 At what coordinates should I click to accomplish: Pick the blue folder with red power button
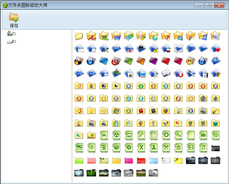point(178,73)
